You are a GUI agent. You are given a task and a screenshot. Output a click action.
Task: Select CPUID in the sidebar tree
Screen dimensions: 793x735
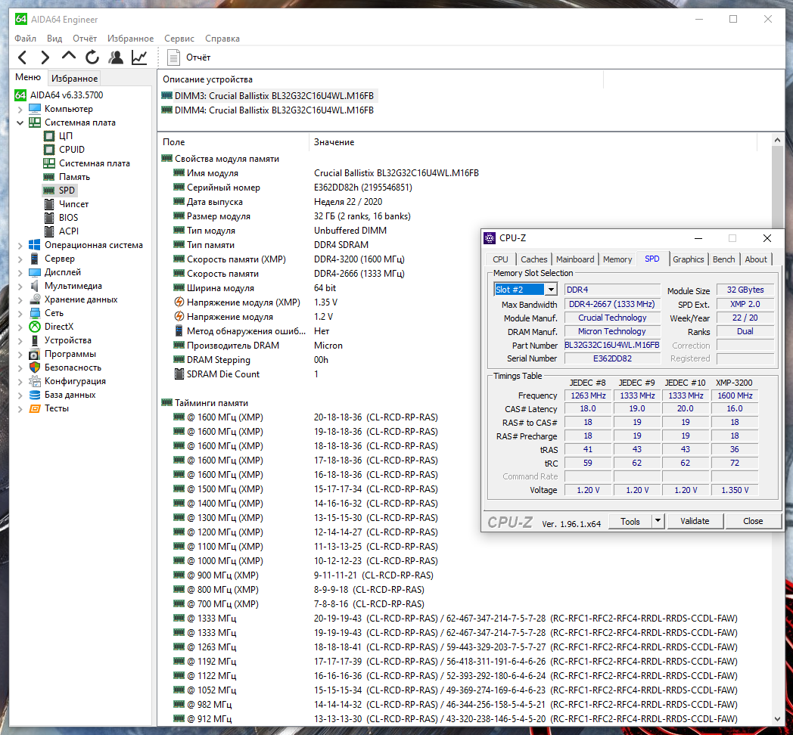coord(72,150)
